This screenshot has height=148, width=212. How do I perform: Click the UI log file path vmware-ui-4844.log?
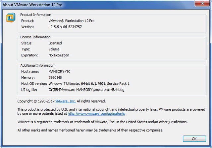[86, 90]
